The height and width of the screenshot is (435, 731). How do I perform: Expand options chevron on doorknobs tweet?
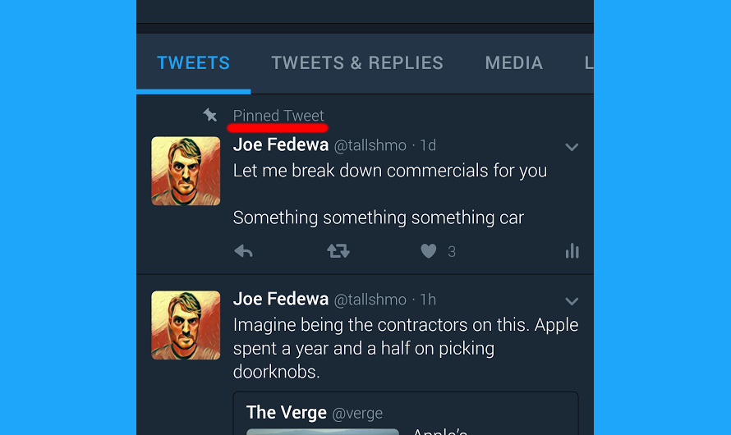(572, 301)
